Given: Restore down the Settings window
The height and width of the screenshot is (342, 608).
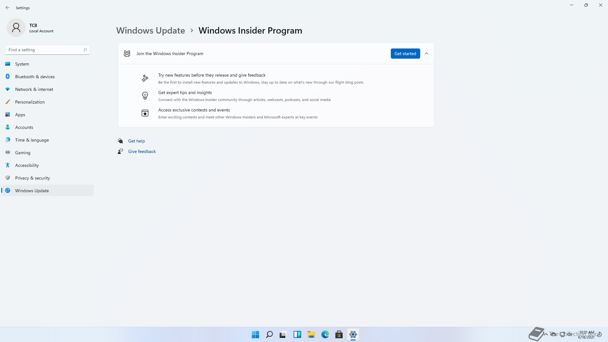Looking at the screenshot, I should click(586, 5).
